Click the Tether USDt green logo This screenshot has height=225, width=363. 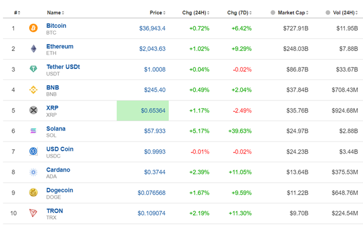point(33,69)
